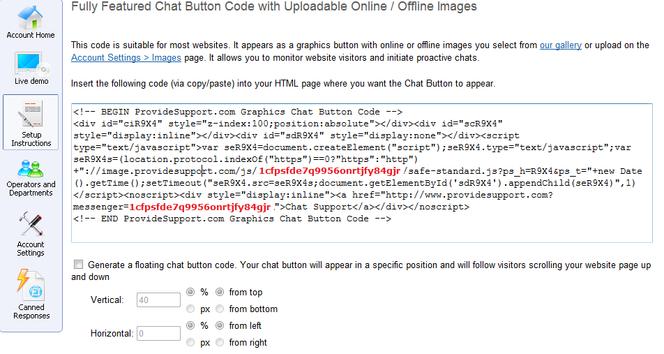664x354 pixels.
Task: Follow the 'our gallery' link
Action: 560,45
